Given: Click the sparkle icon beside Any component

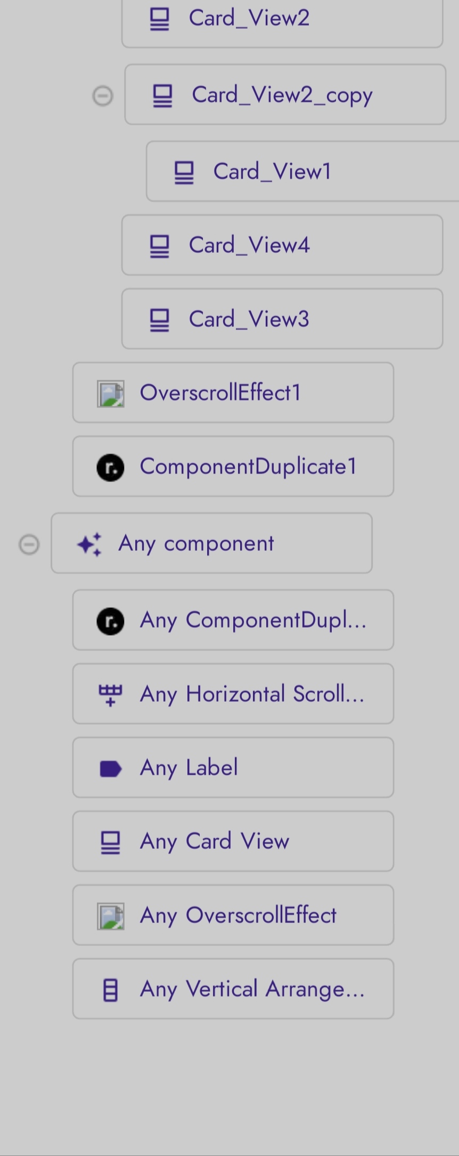Looking at the screenshot, I should (x=89, y=544).
